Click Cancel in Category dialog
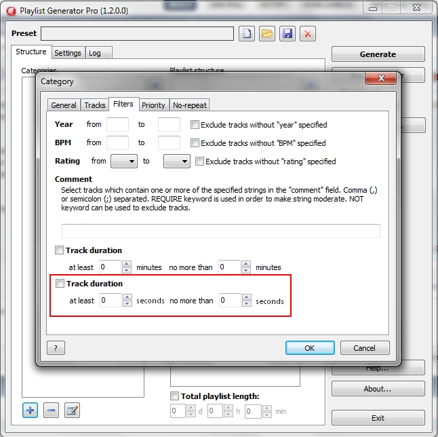 click(365, 348)
